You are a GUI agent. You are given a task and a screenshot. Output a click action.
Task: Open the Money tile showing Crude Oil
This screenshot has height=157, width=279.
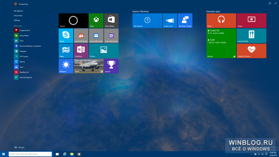[x=221, y=43]
